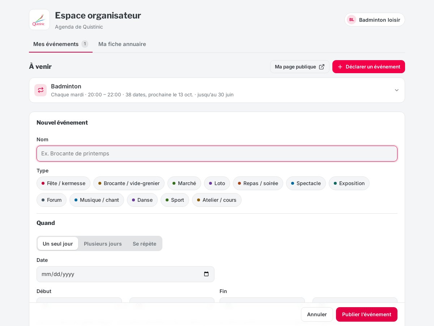Click the Badminton event title
This screenshot has width=434, height=326.
tap(66, 86)
